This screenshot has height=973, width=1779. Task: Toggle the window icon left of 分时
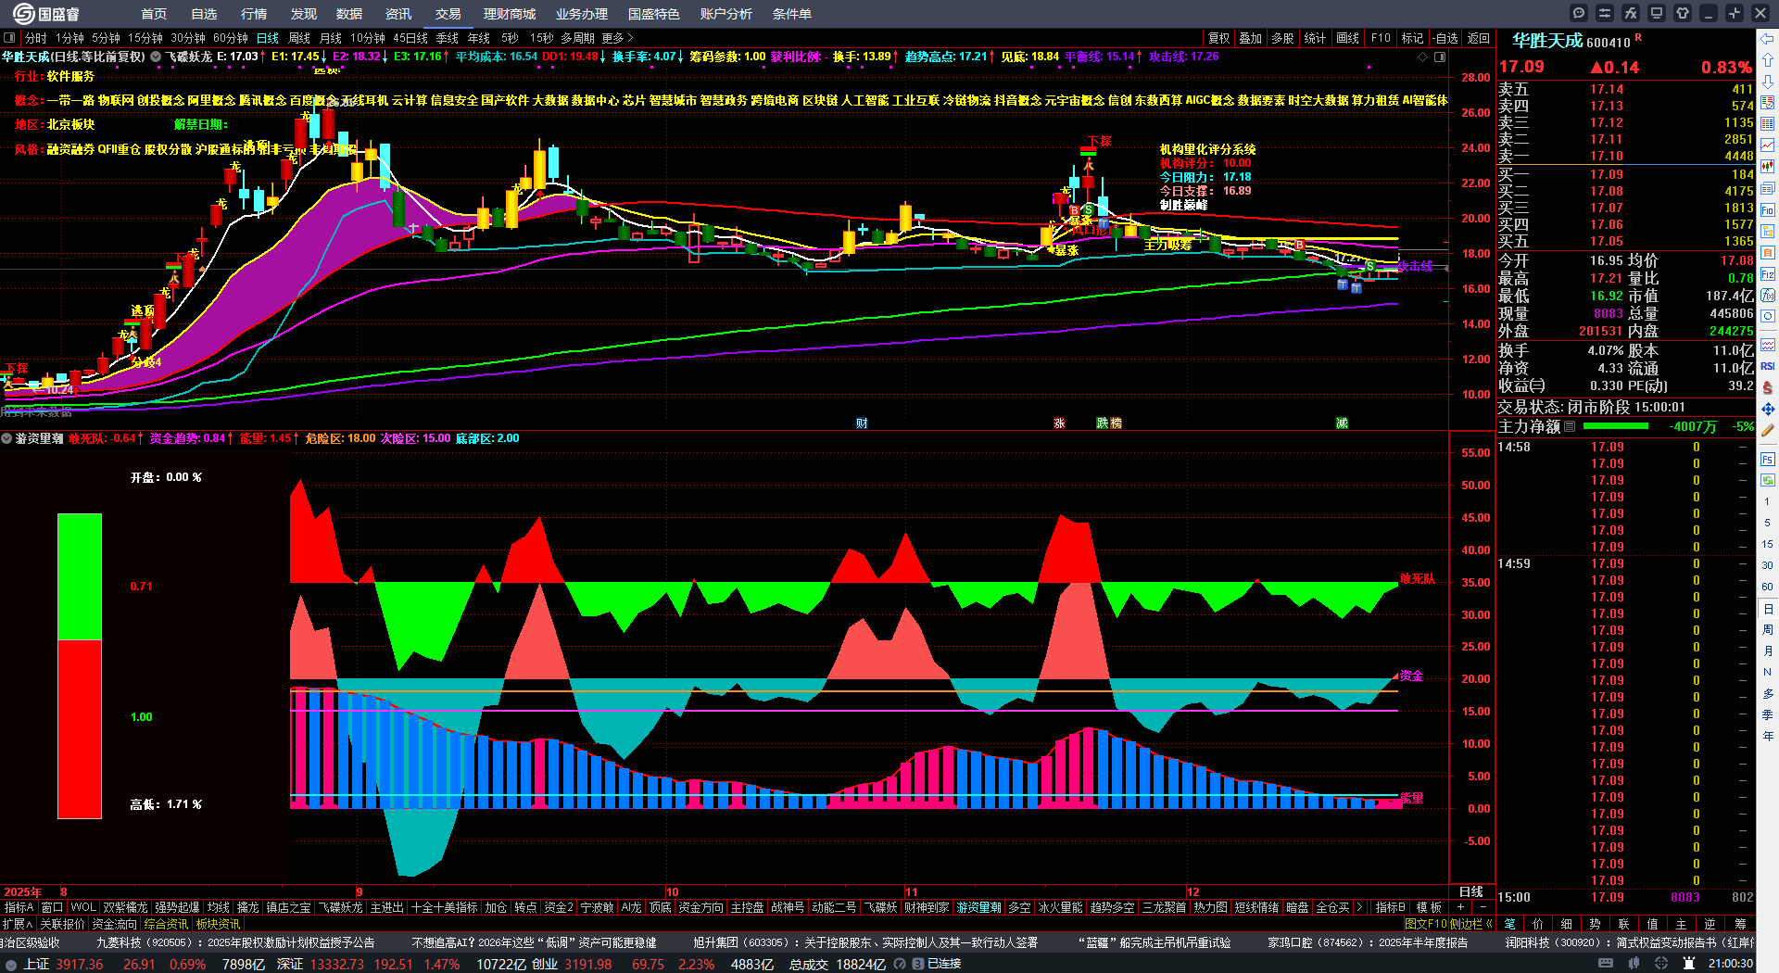pyautogui.click(x=9, y=38)
